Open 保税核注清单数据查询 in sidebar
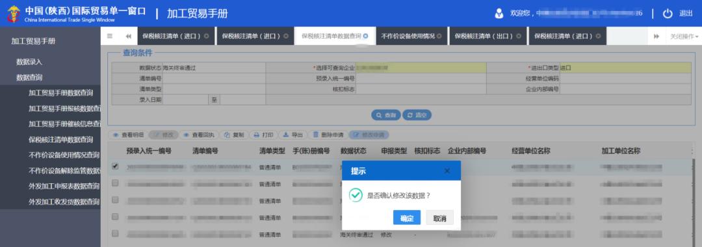The height and width of the screenshot is (247, 702). (x=61, y=140)
